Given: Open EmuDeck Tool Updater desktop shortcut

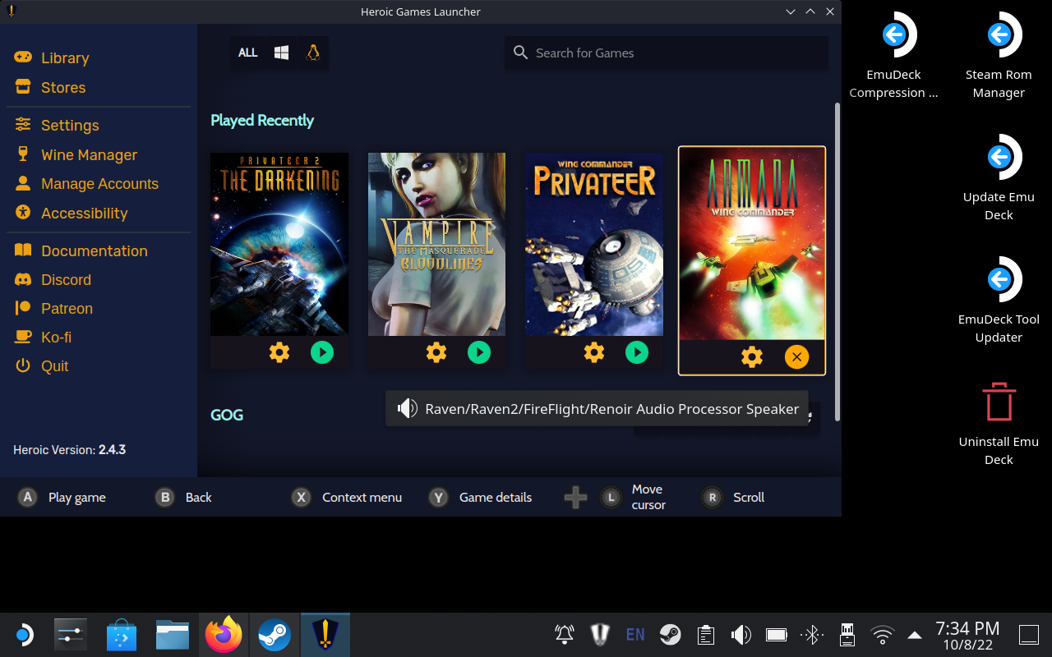Looking at the screenshot, I should click(x=999, y=300).
